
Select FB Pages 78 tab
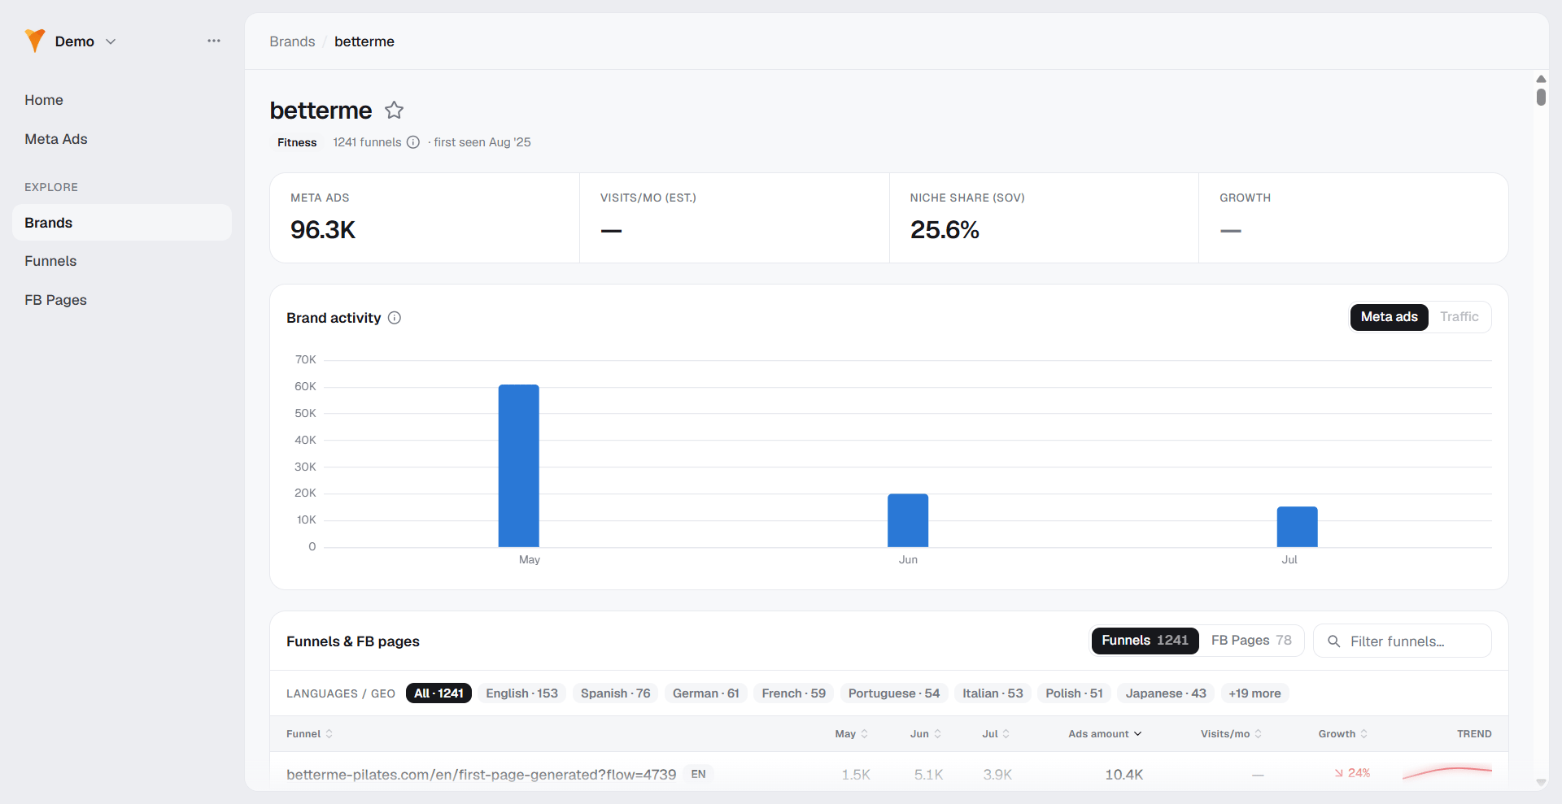(1251, 641)
